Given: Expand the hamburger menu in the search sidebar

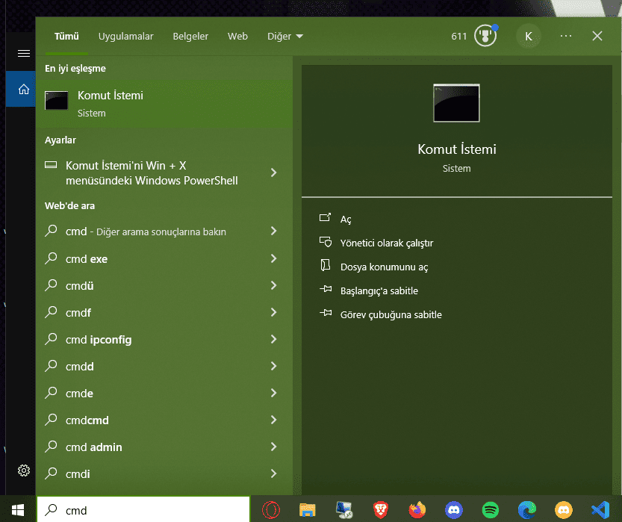Looking at the screenshot, I should pos(24,53).
